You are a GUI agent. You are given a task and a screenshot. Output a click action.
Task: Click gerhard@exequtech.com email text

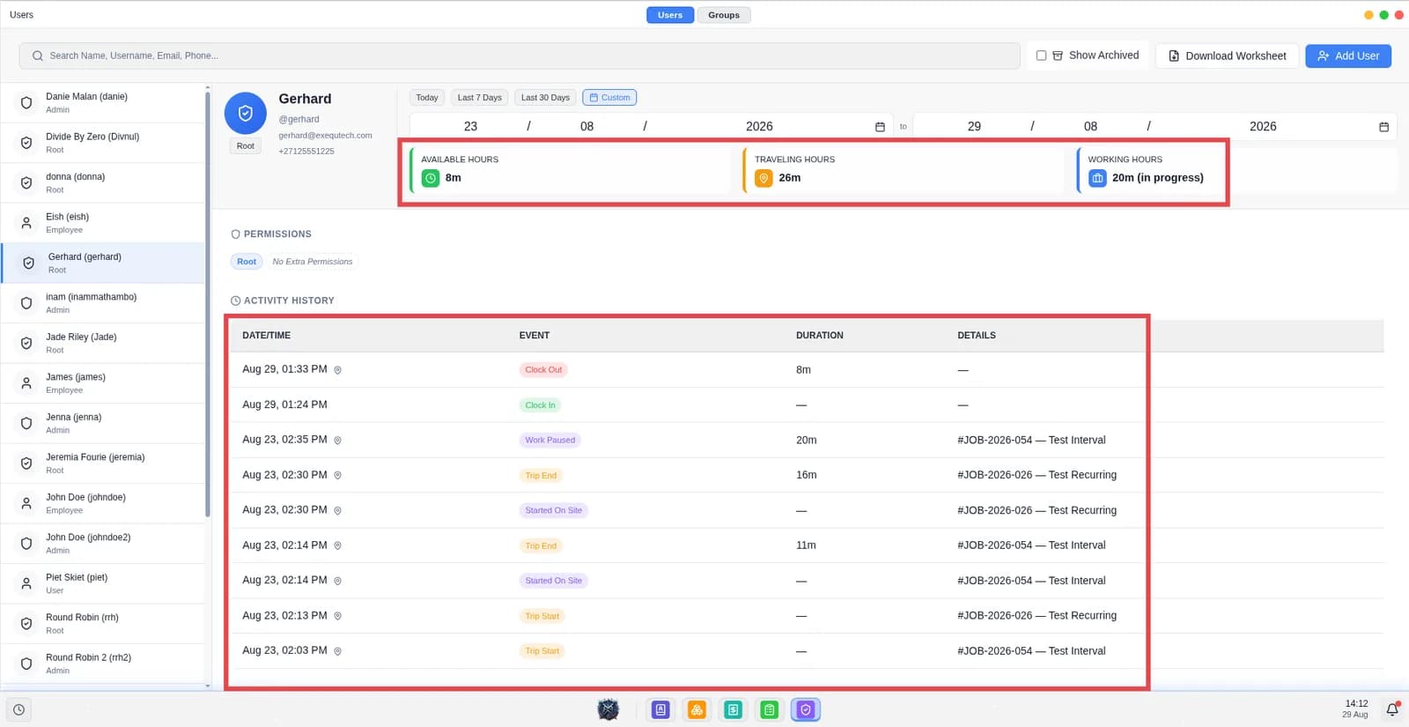[325, 136]
